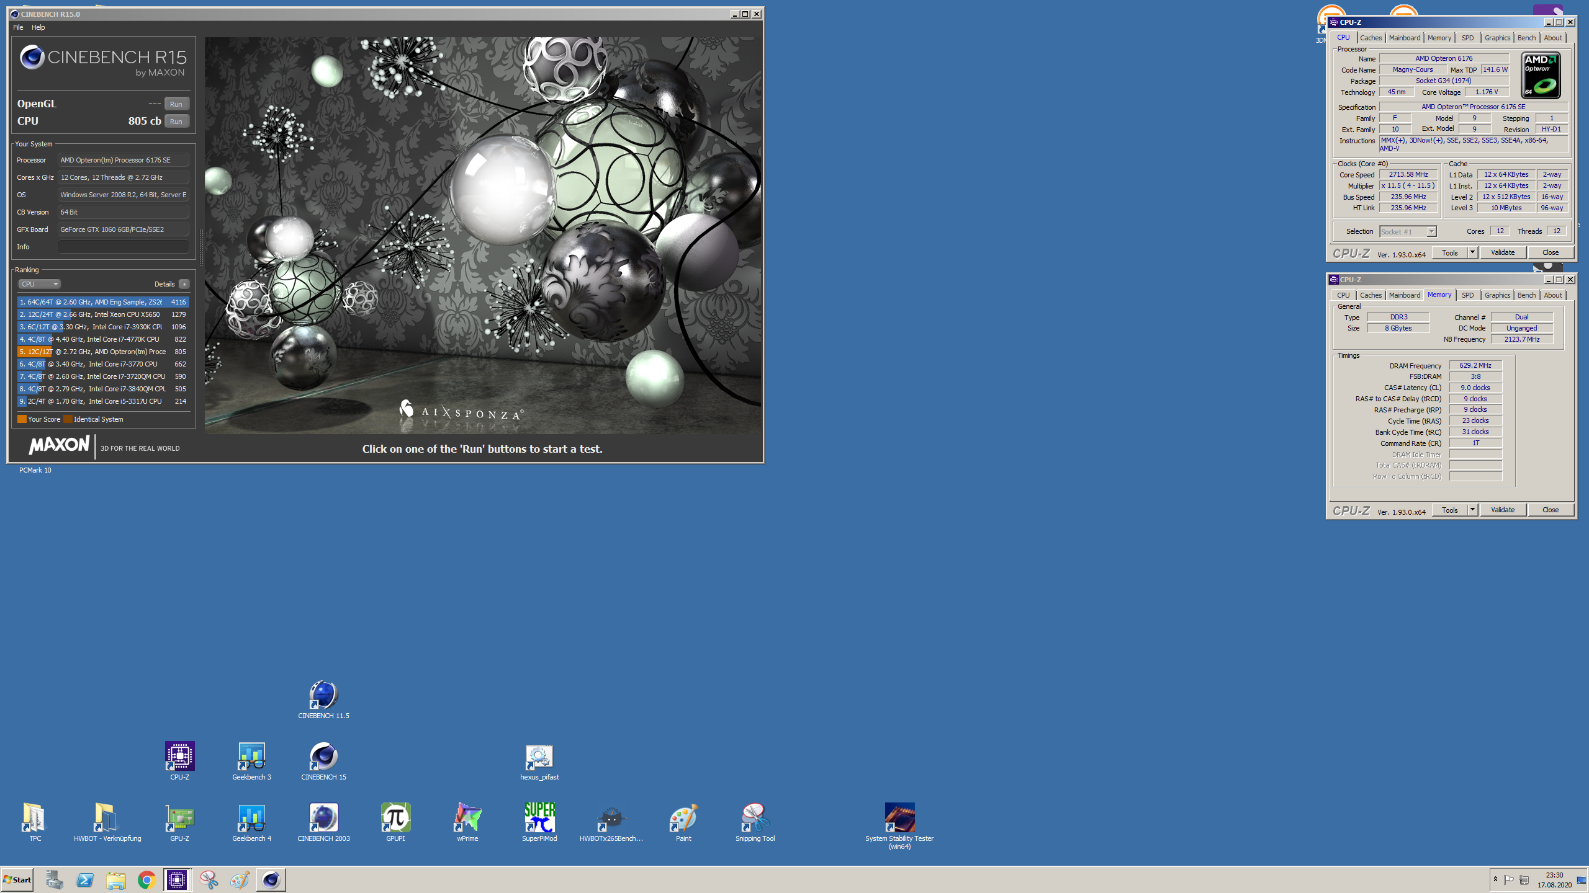
Task: Open the HWBOTx265Bench desktop shortcut
Action: [611, 822]
